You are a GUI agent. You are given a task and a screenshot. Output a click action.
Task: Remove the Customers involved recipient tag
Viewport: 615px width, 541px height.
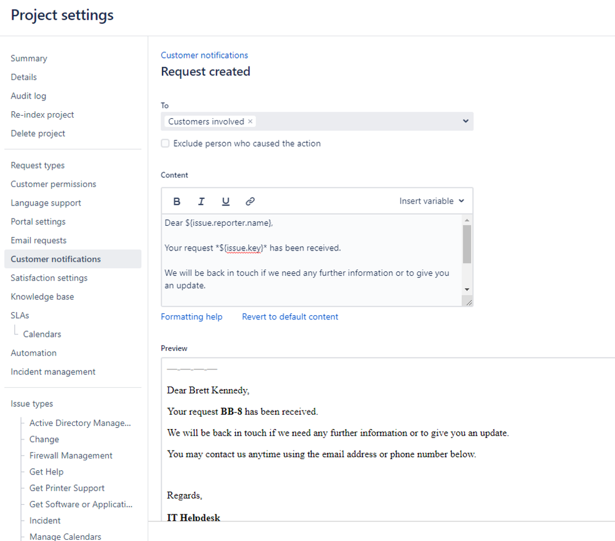coord(250,121)
